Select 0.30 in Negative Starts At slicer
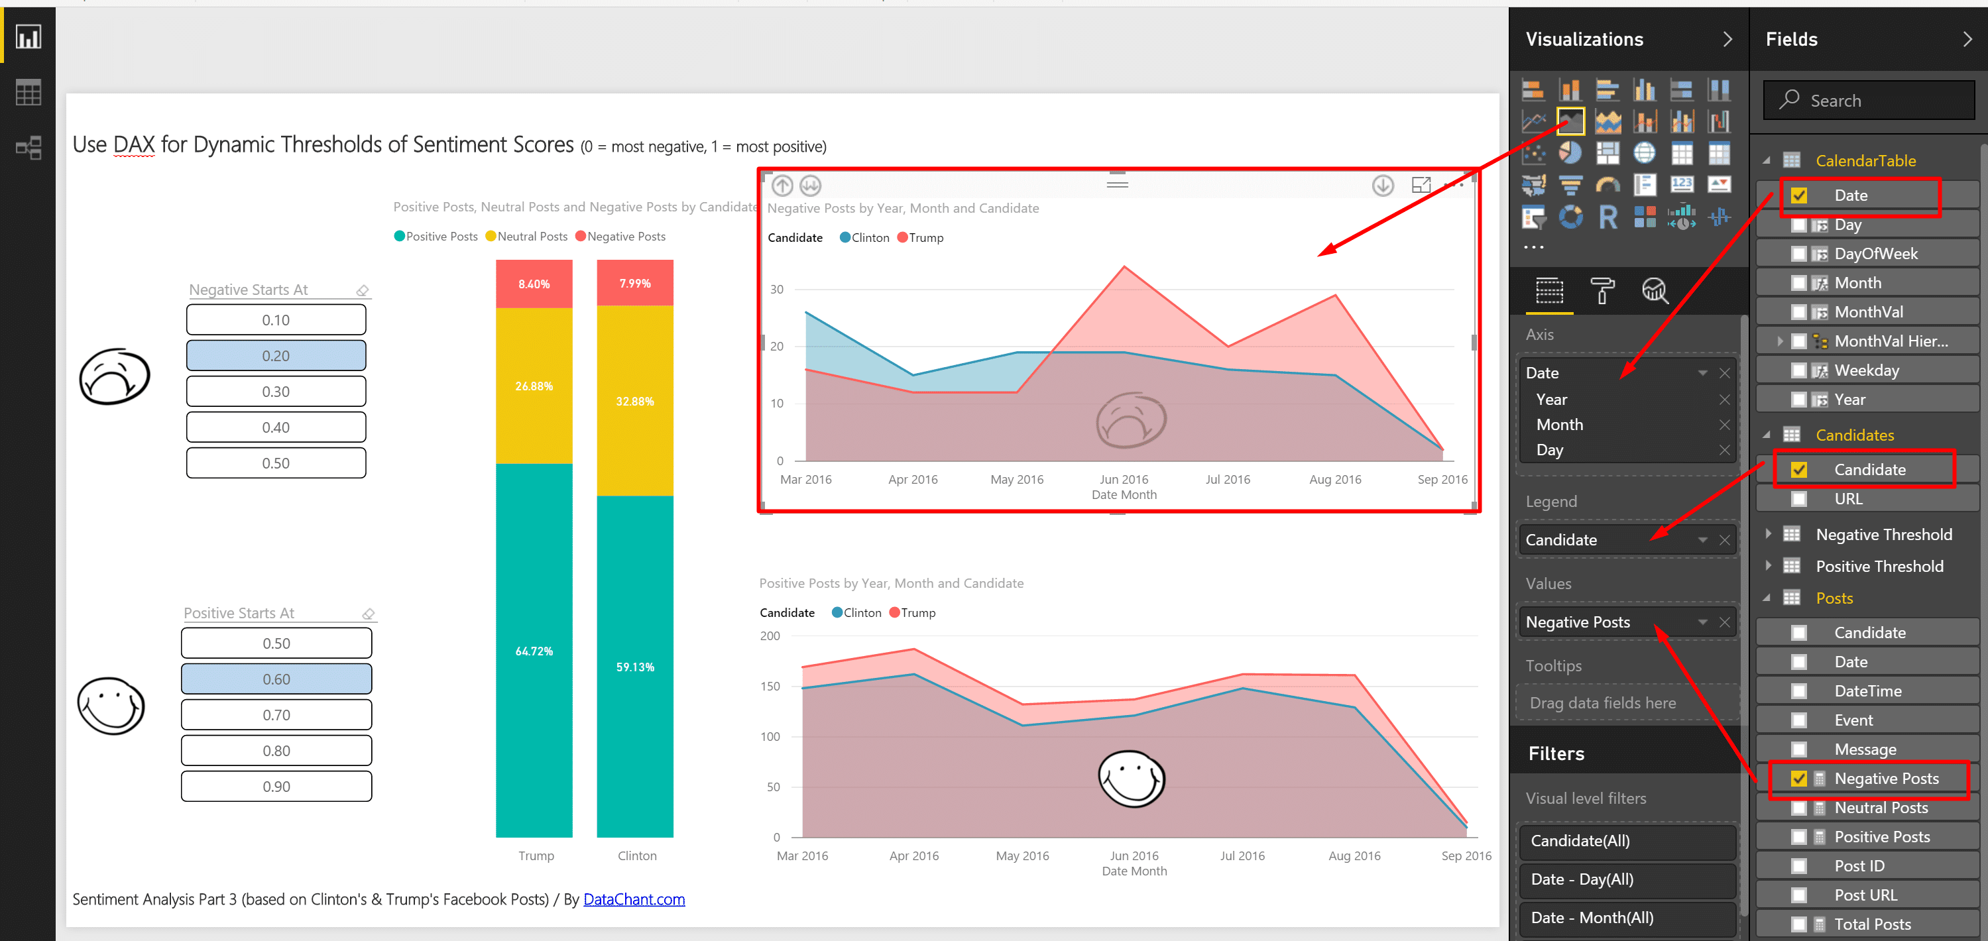The height and width of the screenshot is (941, 1988). [276, 392]
